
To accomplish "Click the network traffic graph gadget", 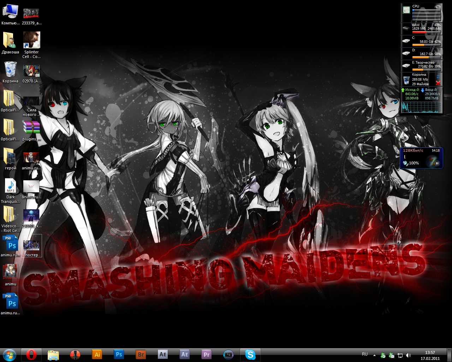I will point(422,107).
